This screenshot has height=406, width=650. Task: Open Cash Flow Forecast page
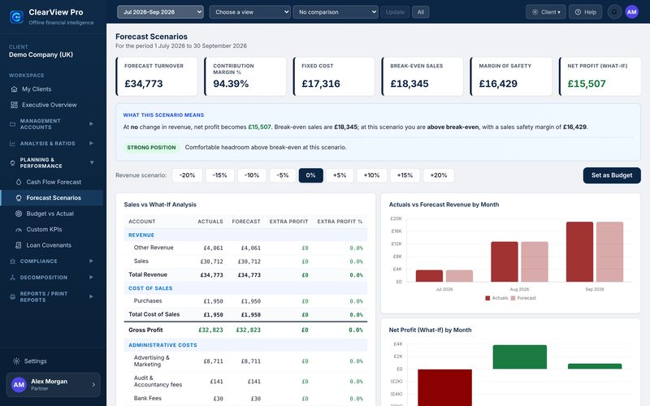coord(52,182)
